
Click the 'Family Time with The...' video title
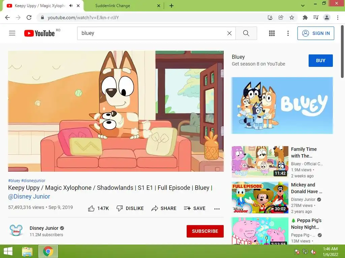point(304,153)
